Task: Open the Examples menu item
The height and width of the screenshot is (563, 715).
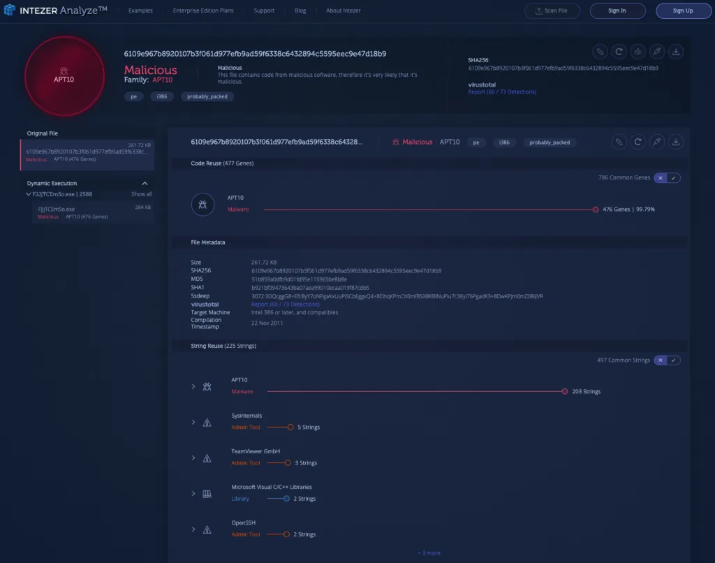Action: point(140,10)
